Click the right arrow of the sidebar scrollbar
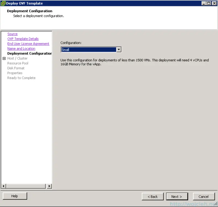The height and width of the screenshot is (207, 218). point(49,186)
